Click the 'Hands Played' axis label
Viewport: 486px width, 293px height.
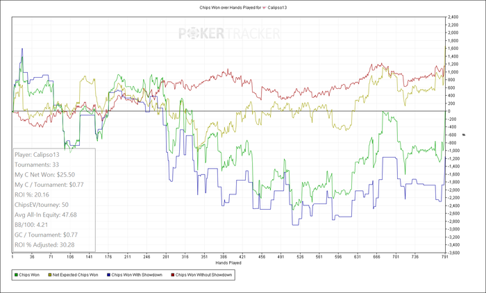[x=228, y=263]
